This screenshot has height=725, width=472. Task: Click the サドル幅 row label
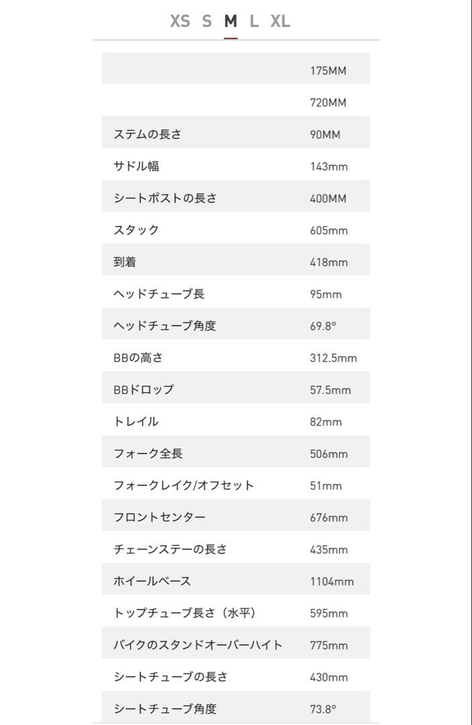tap(134, 165)
